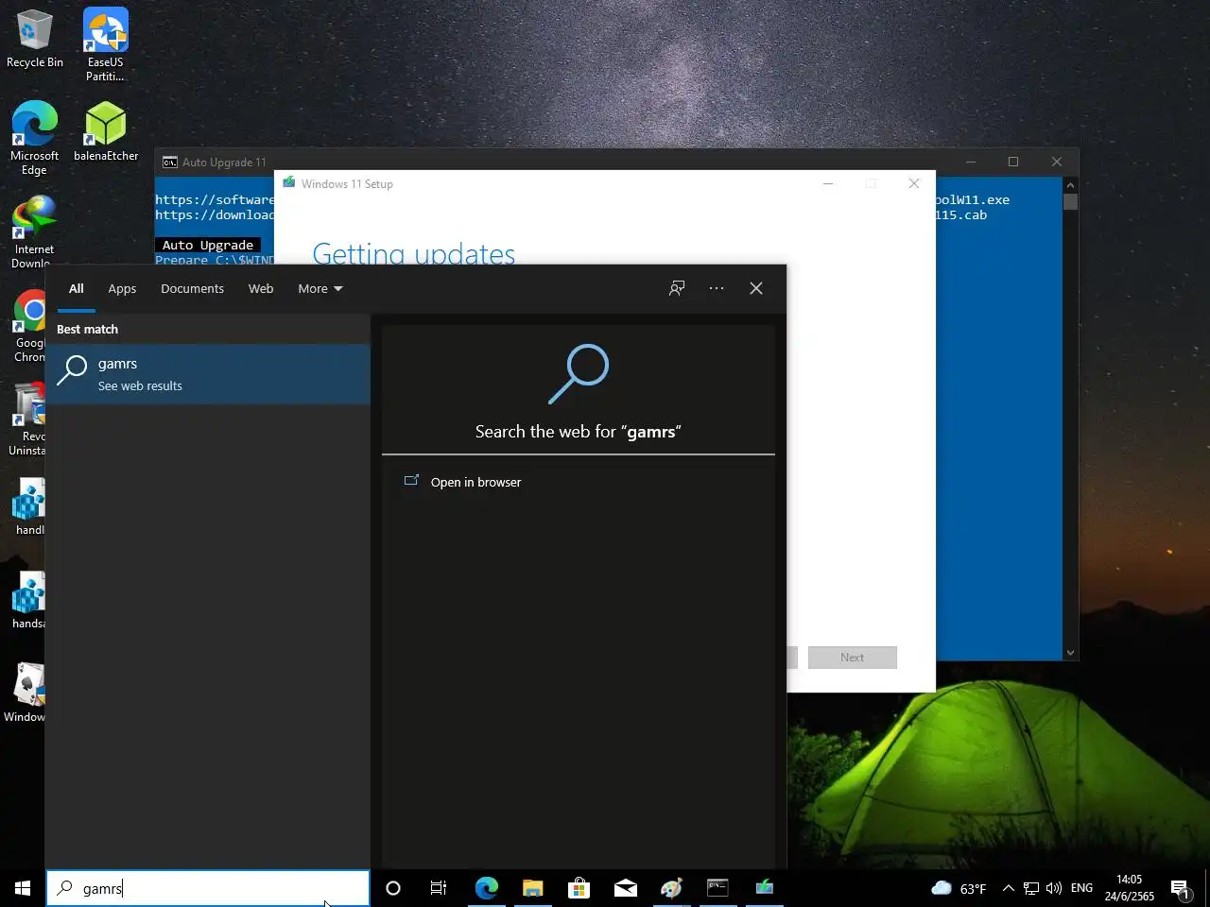Click the Windows 11 Setup title text
The height and width of the screenshot is (907, 1210).
click(347, 184)
